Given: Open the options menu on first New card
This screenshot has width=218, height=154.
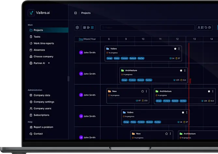Looking at the screenshot, I should pyautogui.click(x=146, y=91).
